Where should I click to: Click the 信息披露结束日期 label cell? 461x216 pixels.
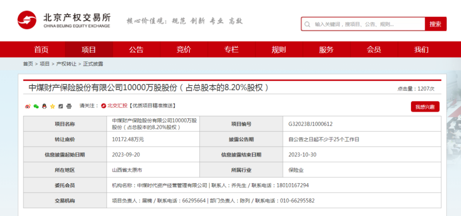click(241, 155)
